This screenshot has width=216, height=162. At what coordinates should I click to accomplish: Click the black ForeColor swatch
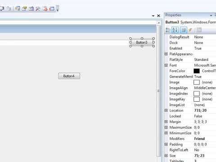tap(197, 71)
